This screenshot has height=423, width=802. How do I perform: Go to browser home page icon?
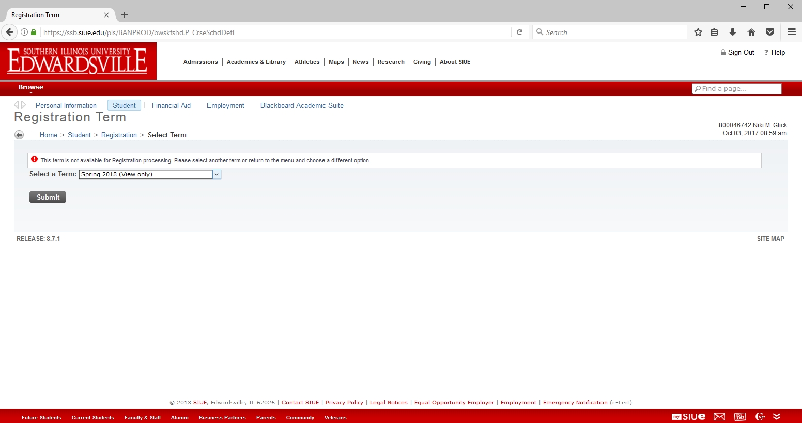pos(751,32)
